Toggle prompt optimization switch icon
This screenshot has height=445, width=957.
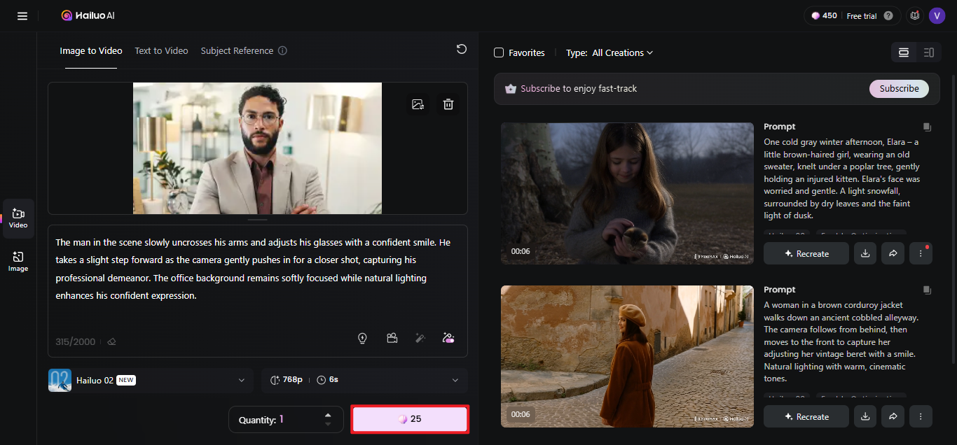point(448,338)
